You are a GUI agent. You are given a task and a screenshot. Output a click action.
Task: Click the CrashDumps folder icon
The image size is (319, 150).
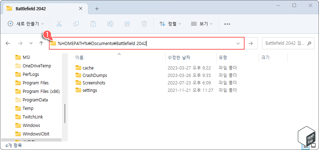(78, 75)
